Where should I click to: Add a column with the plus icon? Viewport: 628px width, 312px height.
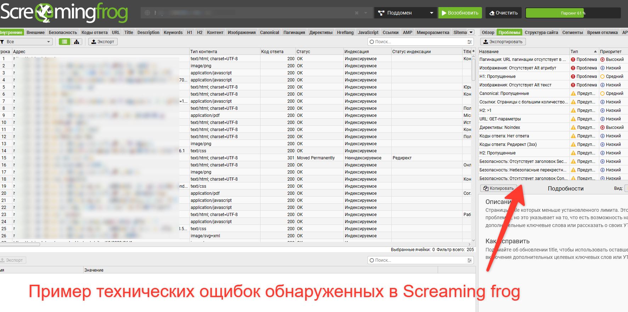[x=473, y=51]
